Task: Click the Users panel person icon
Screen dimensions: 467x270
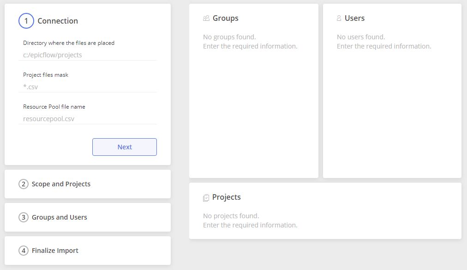Action: coord(339,18)
